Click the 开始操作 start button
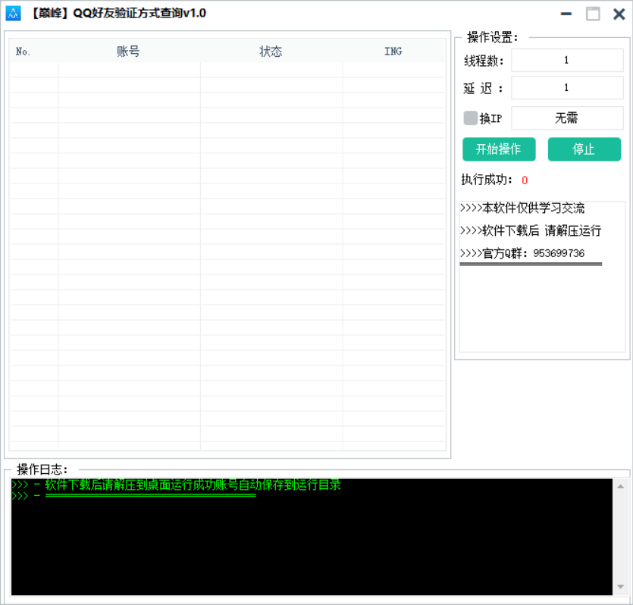The image size is (633, 605). (499, 149)
